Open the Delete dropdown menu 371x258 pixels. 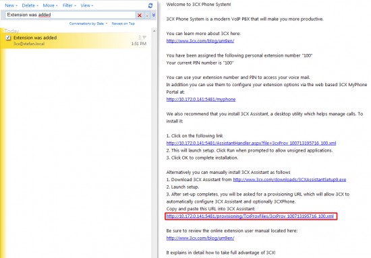(30, 5)
